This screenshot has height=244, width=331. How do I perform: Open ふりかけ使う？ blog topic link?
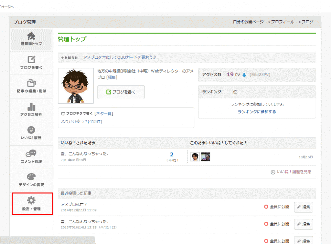[x=82, y=122]
